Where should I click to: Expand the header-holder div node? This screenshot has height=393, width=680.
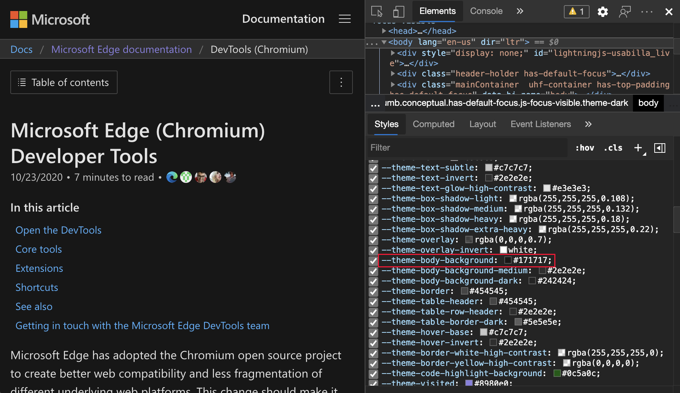point(393,73)
